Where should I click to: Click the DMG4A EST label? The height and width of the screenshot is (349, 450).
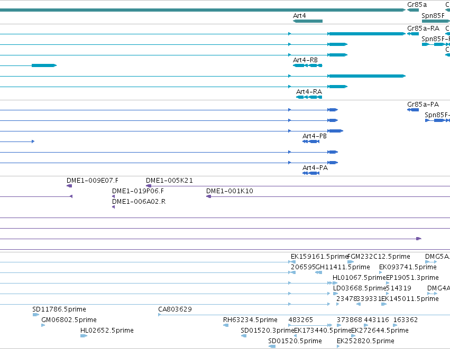[x=438, y=288]
